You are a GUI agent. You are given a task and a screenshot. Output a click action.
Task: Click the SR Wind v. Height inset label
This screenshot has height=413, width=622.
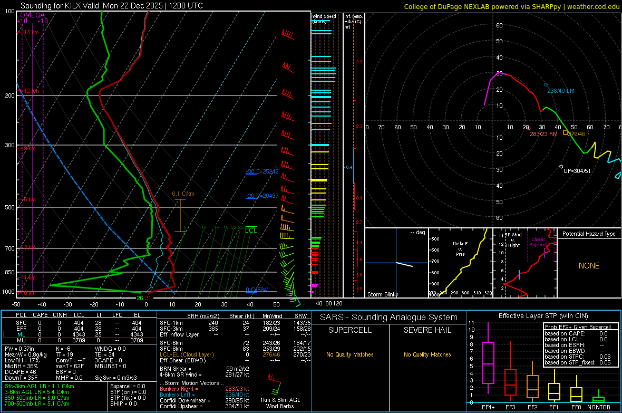pyautogui.click(x=512, y=240)
